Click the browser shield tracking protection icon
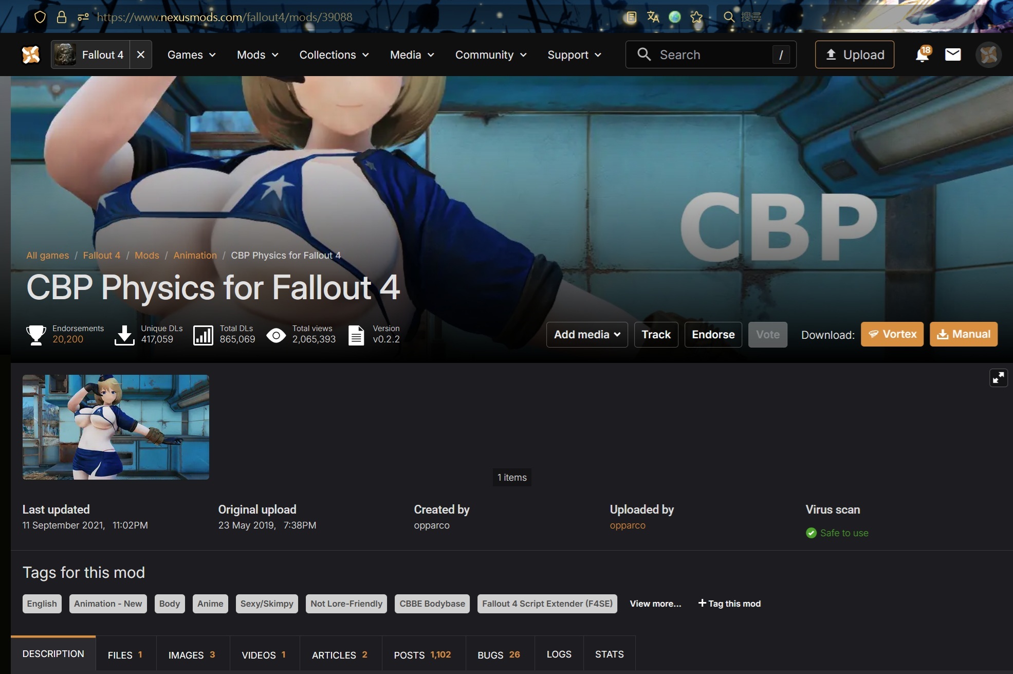The image size is (1013, 674). pos(40,17)
